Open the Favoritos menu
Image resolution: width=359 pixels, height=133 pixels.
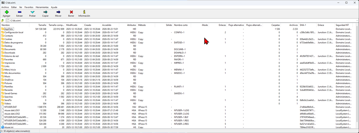[29, 7]
